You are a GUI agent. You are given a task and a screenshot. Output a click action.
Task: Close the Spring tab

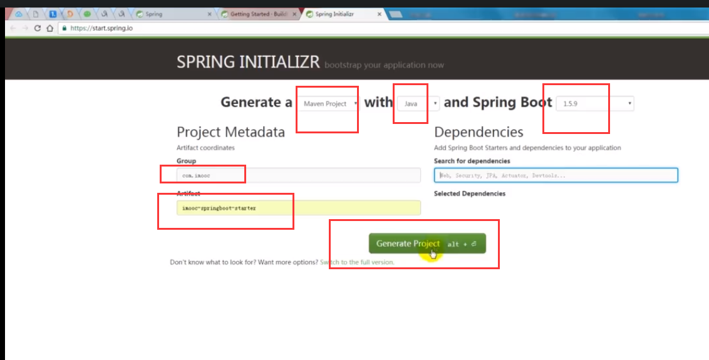(x=209, y=14)
